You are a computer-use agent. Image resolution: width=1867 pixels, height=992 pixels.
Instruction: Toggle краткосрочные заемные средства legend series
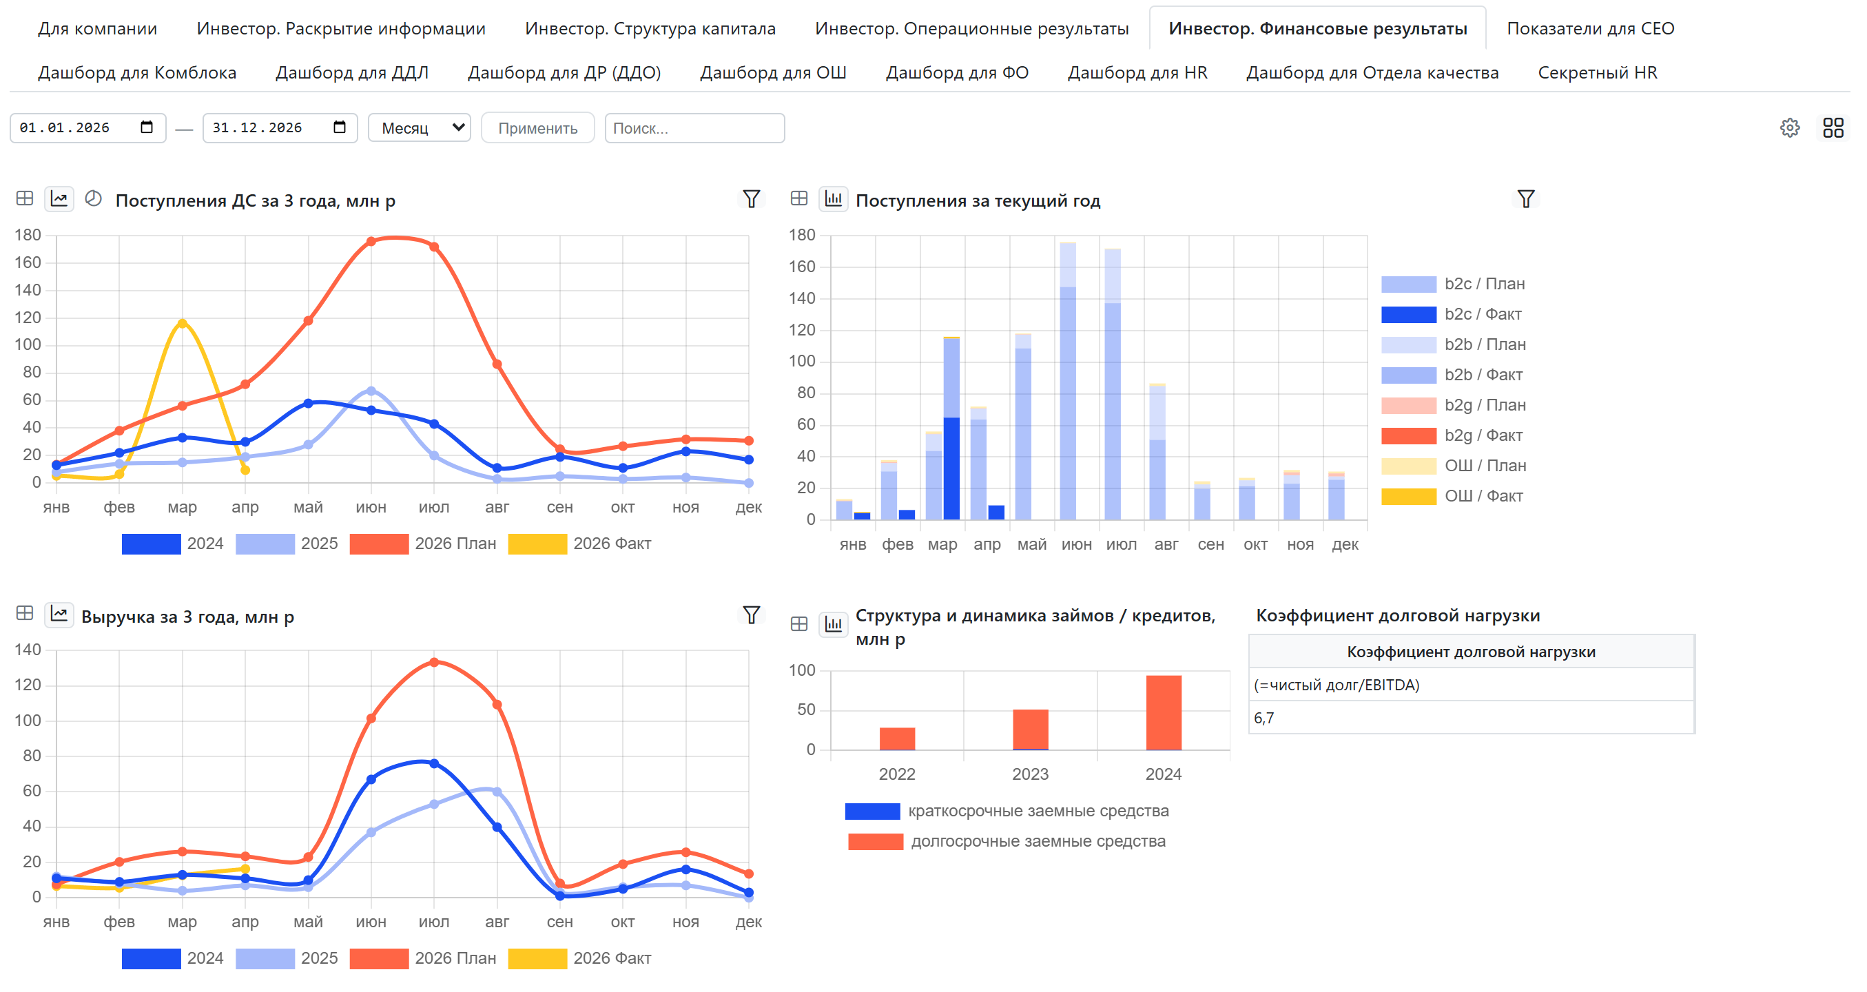coord(1007,812)
